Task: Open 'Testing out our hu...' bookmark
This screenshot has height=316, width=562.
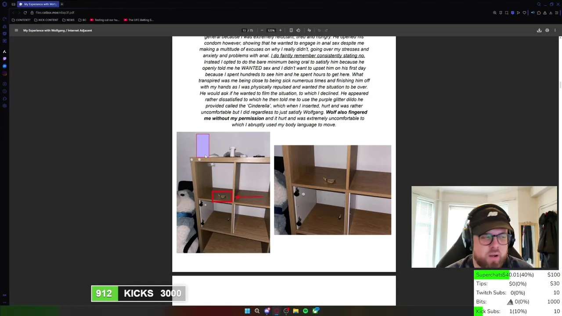Action: coord(104,20)
